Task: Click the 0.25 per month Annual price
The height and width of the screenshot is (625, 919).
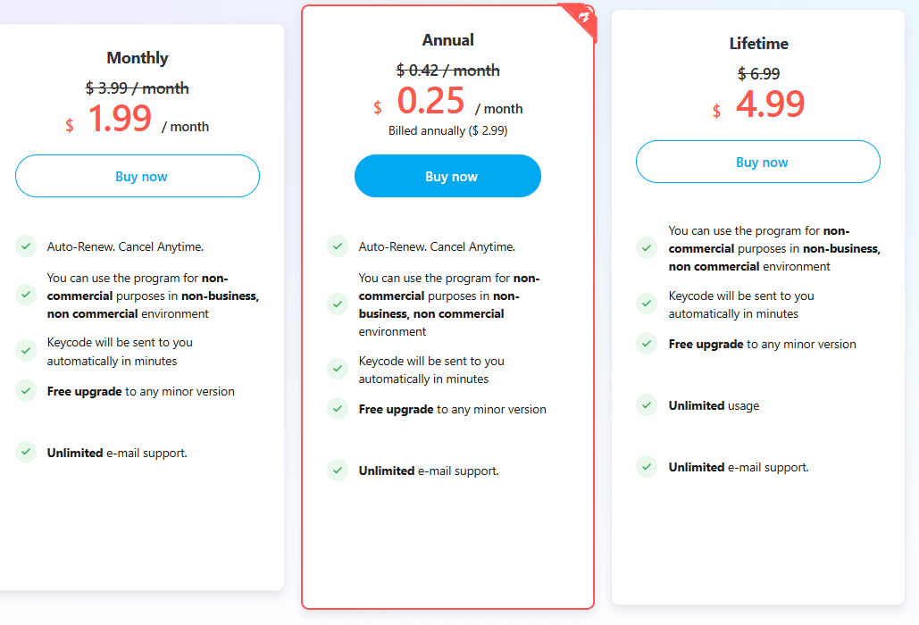Action: pyautogui.click(x=431, y=102)
